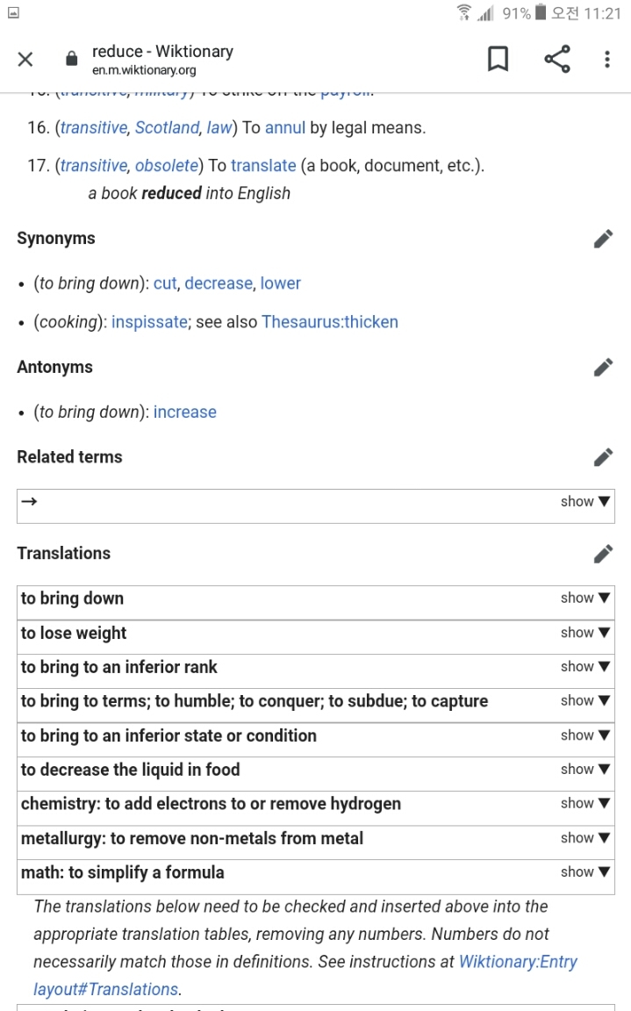
Task: Open the 'decrease' synonym link
Action: (x=218, y=283)
